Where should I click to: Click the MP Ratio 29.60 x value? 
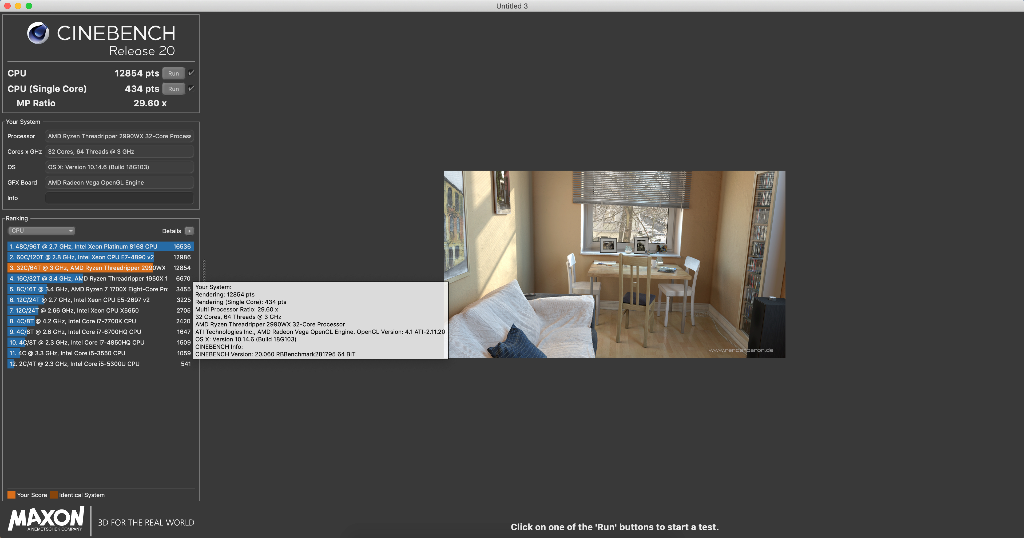pos(150,103)
